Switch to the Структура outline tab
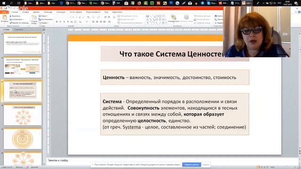 [x=19, y=29]
